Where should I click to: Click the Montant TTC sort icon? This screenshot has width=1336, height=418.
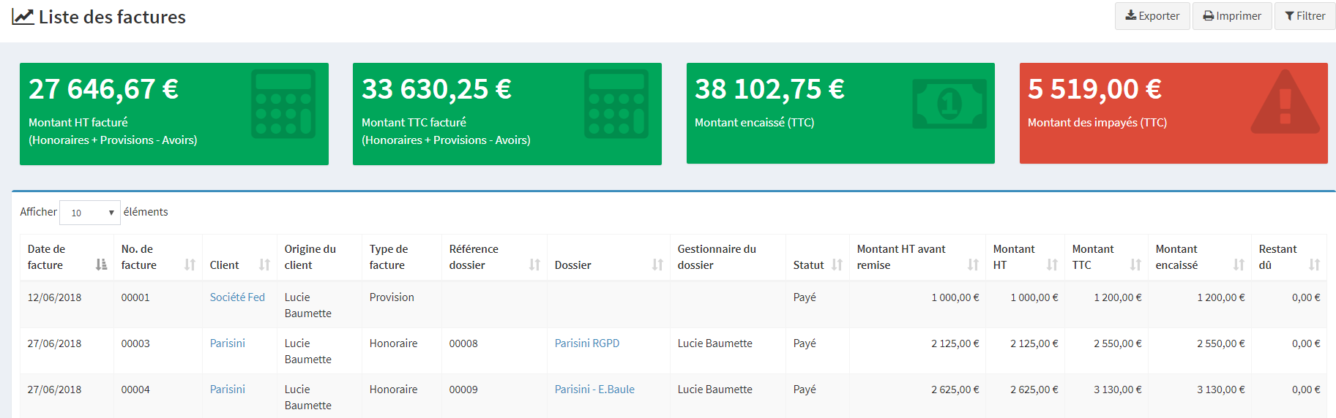(x=1135, y=265)
